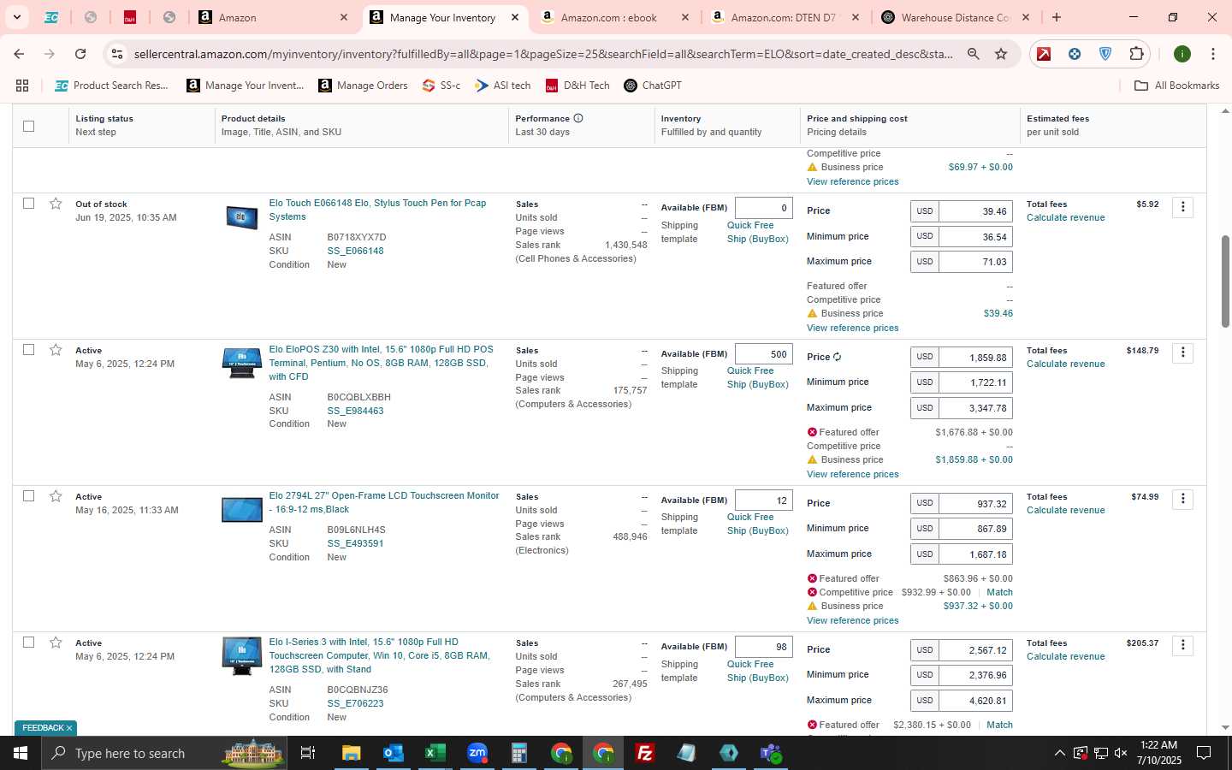Bookmark this page with the star icon
The width and height of the screenshot is (1232, 770).
click(x=1001, y=54)
